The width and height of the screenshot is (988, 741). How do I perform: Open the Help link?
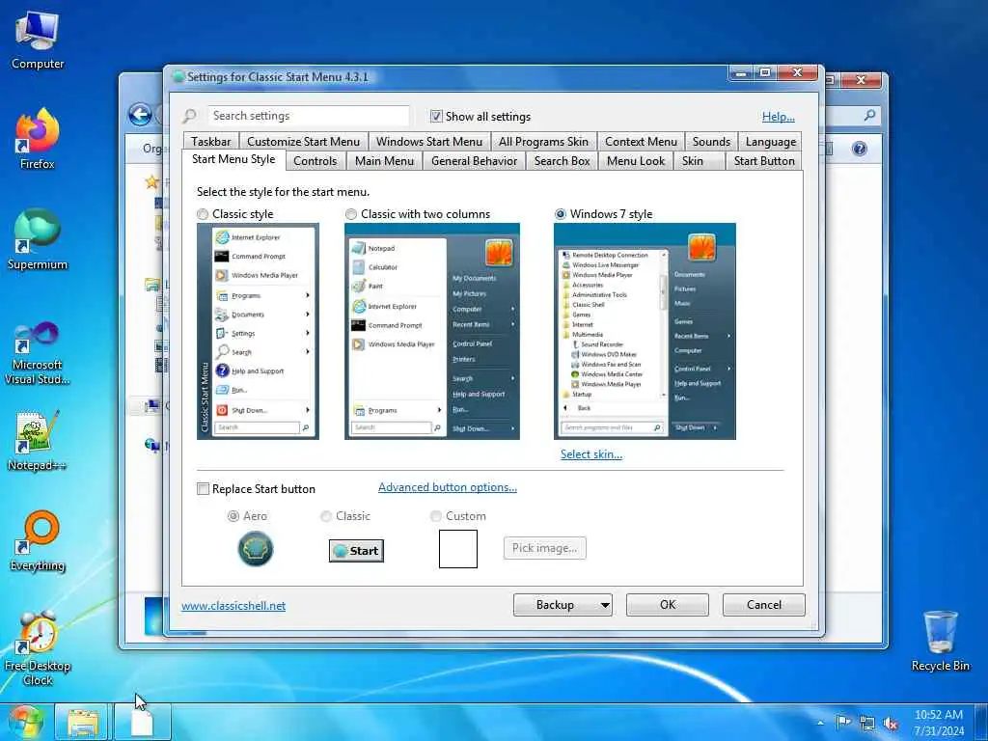click(x=779, y=117)
